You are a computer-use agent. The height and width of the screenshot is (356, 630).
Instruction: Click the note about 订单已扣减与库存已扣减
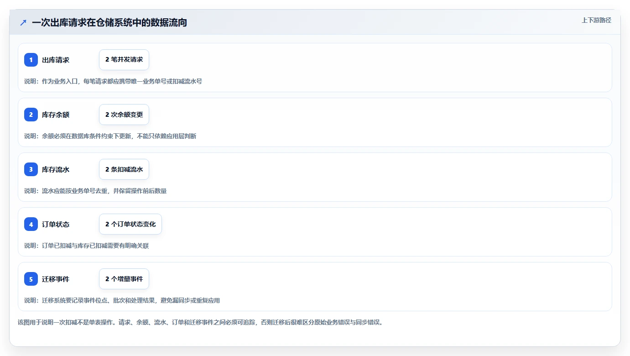87,246
